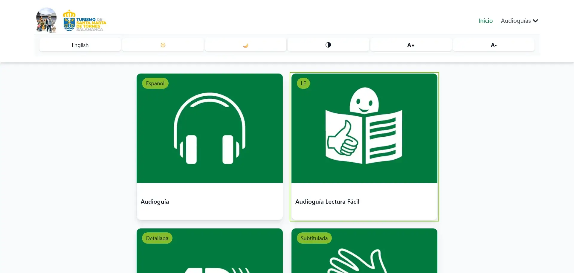Open the Audioguía card title

(x=155, y=202)
